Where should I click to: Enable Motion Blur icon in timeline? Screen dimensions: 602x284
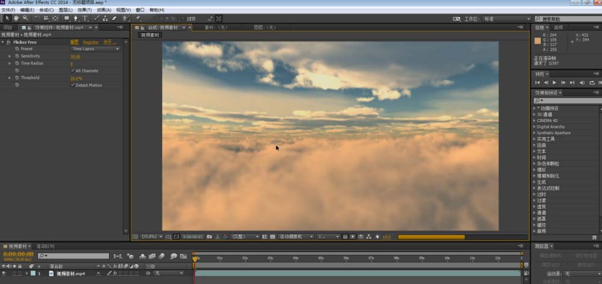pyautogui.click(x=161, y=256)
